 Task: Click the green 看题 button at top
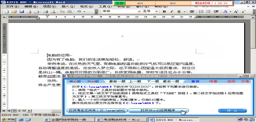(x=120, y=3)
